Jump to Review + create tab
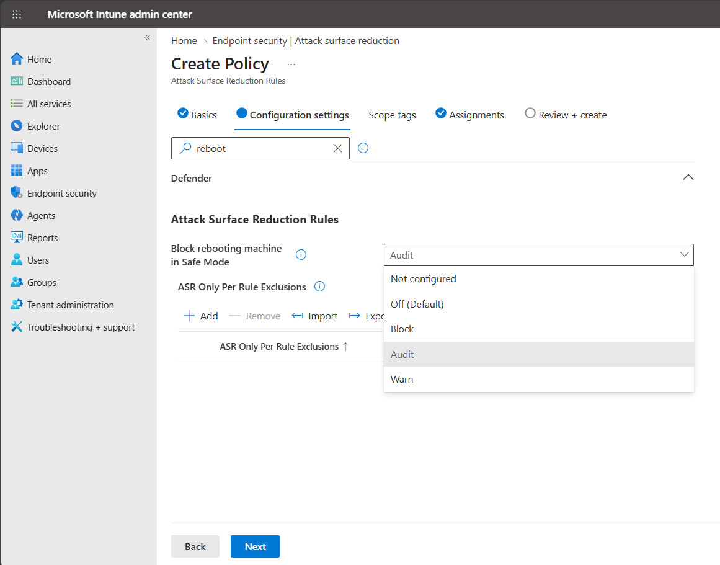 [x=565, y=115]
